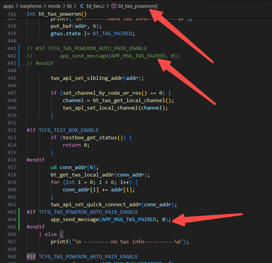Click the 'else' keyword on line 466
272x263 pixels.
(x=50, y=234)
